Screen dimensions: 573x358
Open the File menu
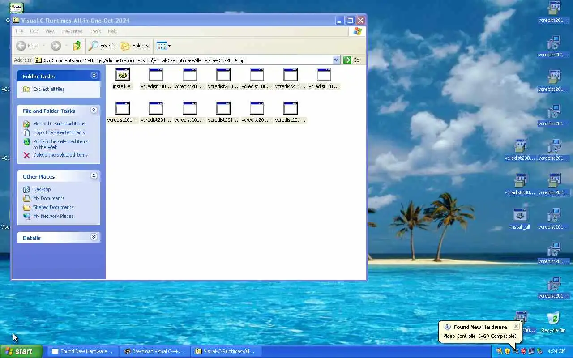click(x=19, y=31)
